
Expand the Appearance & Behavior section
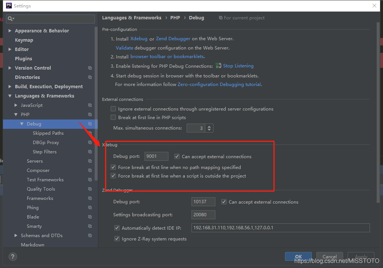click(10, 31)
